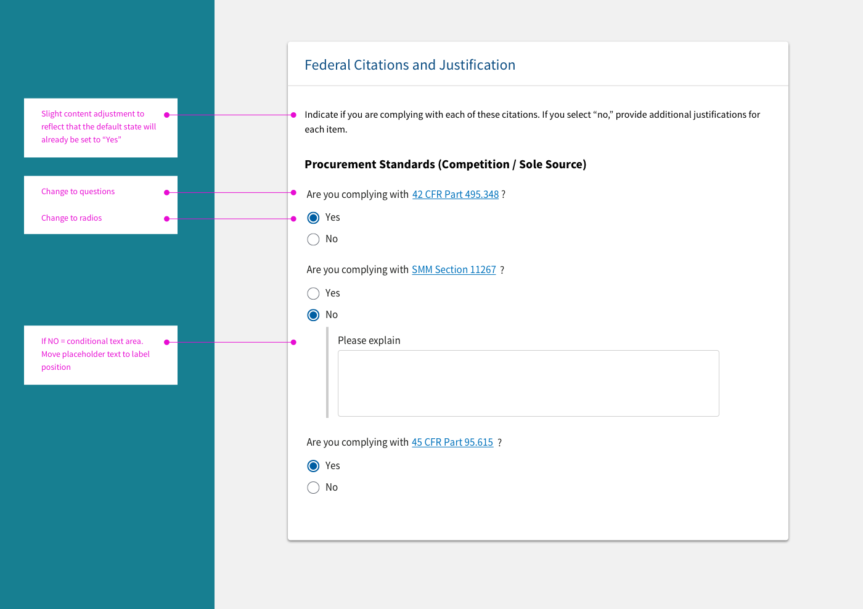Viewport: 863px width, 609px height.
Task: Confirm "Yes" for 42 CFR Part 495.348
Action: [x=313, y=218]
